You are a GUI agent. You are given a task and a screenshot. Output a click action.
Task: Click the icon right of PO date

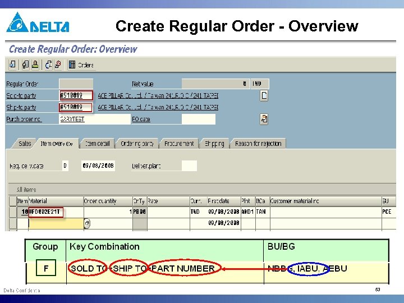tap(264, 119)
